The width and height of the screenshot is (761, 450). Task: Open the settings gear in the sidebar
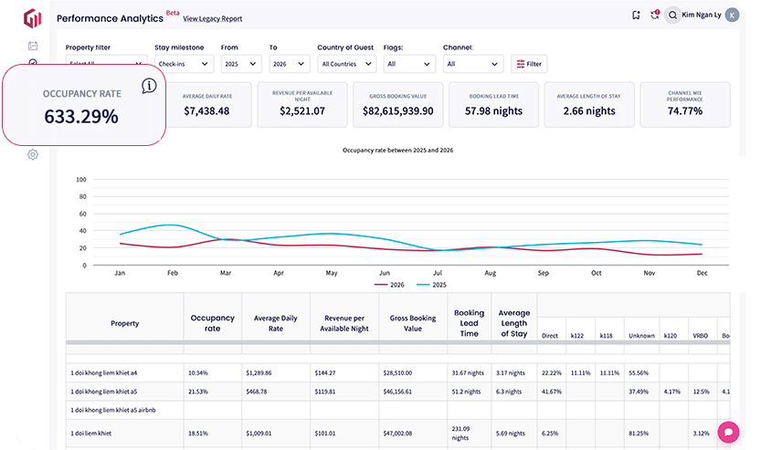pyautogui.click(x=33, y=154)
